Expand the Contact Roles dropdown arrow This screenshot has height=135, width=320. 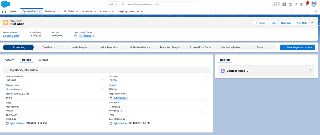(310, 70)
